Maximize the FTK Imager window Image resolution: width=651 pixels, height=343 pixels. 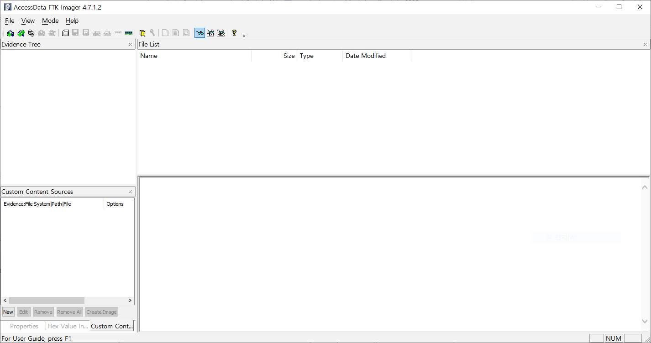tap(619, 7)
